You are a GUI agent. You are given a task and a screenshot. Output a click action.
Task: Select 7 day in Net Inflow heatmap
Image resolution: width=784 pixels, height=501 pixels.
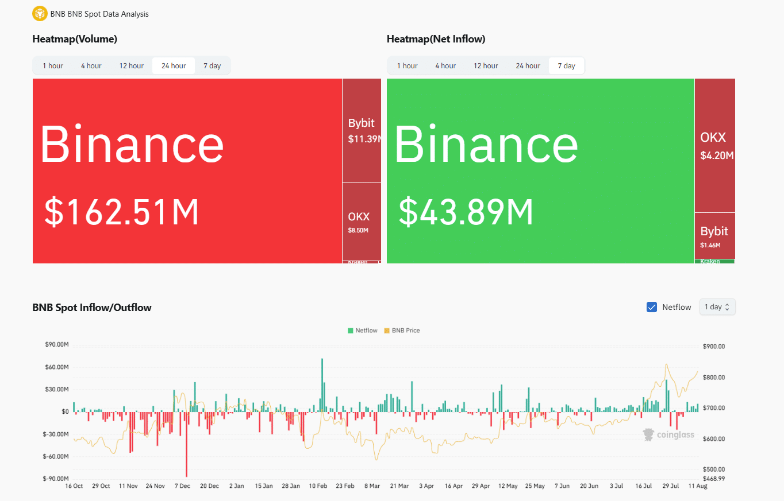point(566,65)
